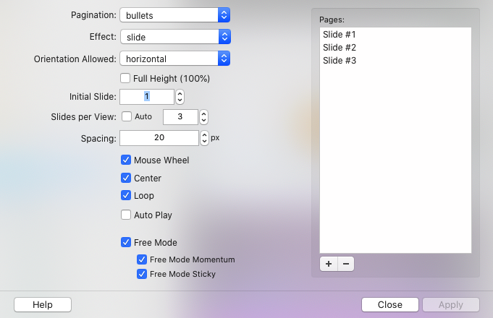Uncheck the Center option
Viewport: 493px width, 318px height.
[126, 178]
